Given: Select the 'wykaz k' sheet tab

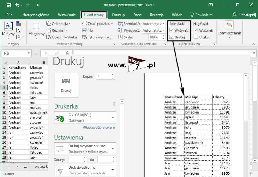Looking at the screenshot, I should click(x=41, y=166).
